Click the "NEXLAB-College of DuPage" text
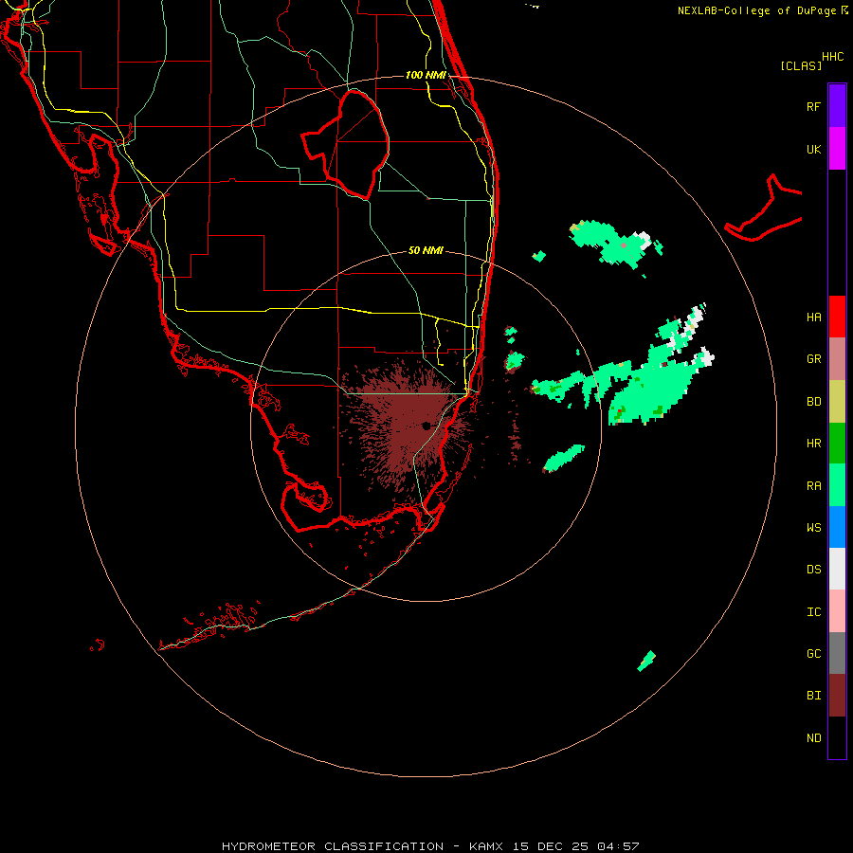 [x=758, y=10]
